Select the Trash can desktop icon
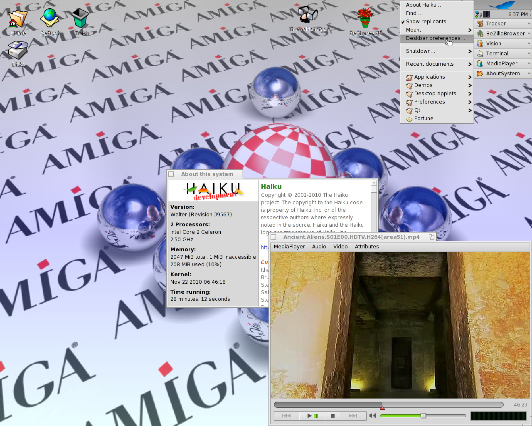This screenshot has height=426, width=532. coord(80,19)
